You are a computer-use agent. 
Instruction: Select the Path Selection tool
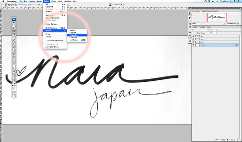click(14, 68)
